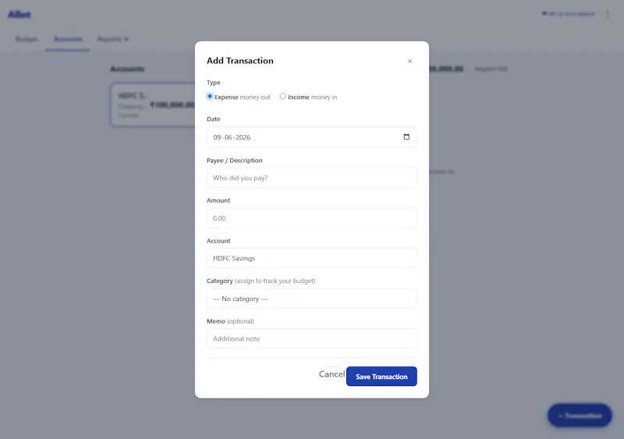Image resolution: width=624 pixels, height=439 pixels.
Task: Open the vertical three-dot menu at top right
Action: [x=608, y=14]
